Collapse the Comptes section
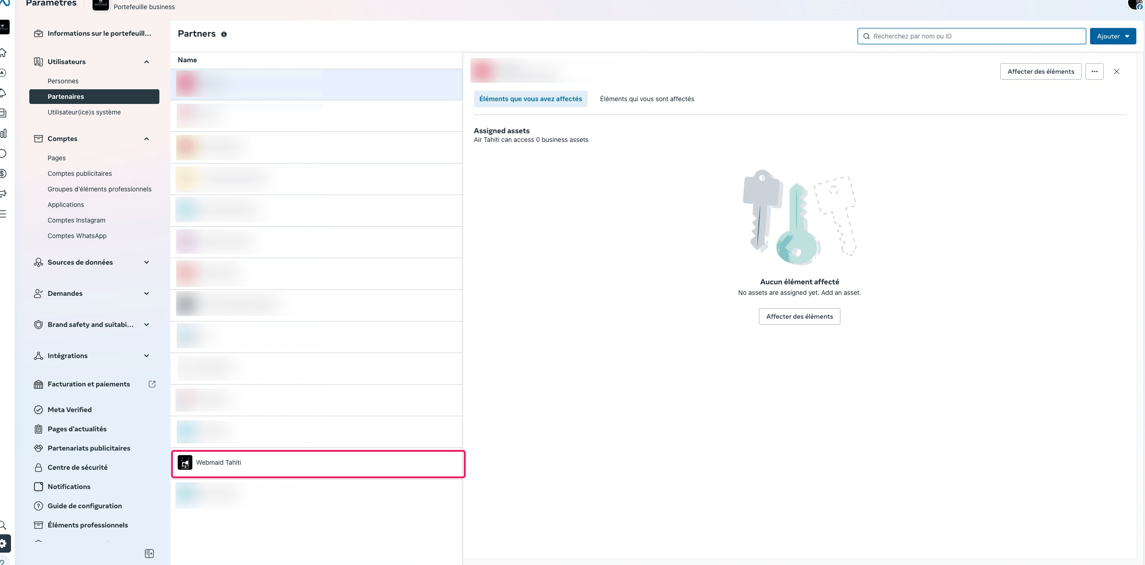Screen dimensions: 1145x565 coord(147,139)
